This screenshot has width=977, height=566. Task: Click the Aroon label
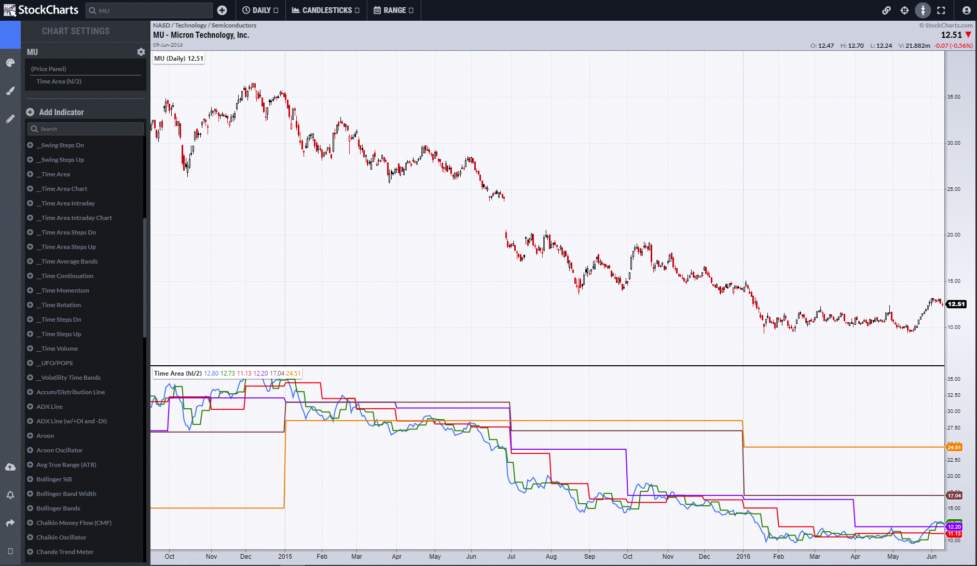pos(45,436)
